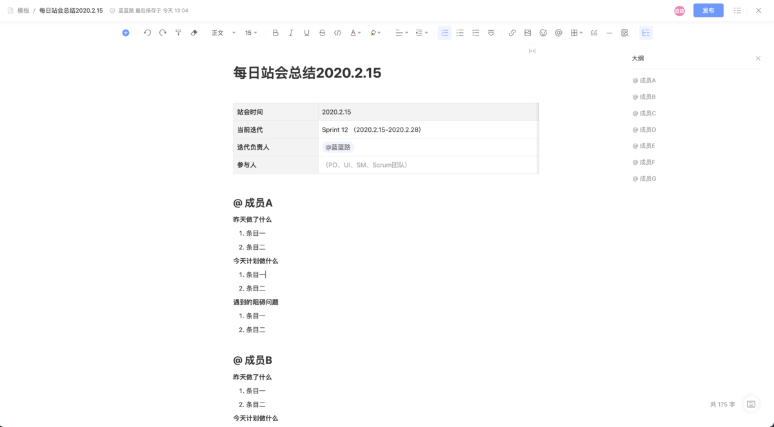774x427 pixels.
Task: Undo the last edit
Action: (147, 33)
